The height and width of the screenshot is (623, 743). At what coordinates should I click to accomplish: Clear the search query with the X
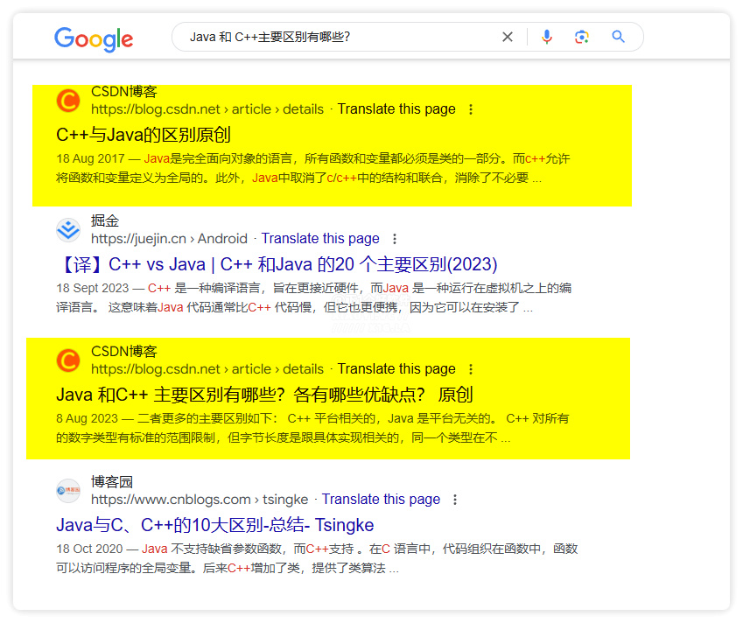tap(508, 37)
